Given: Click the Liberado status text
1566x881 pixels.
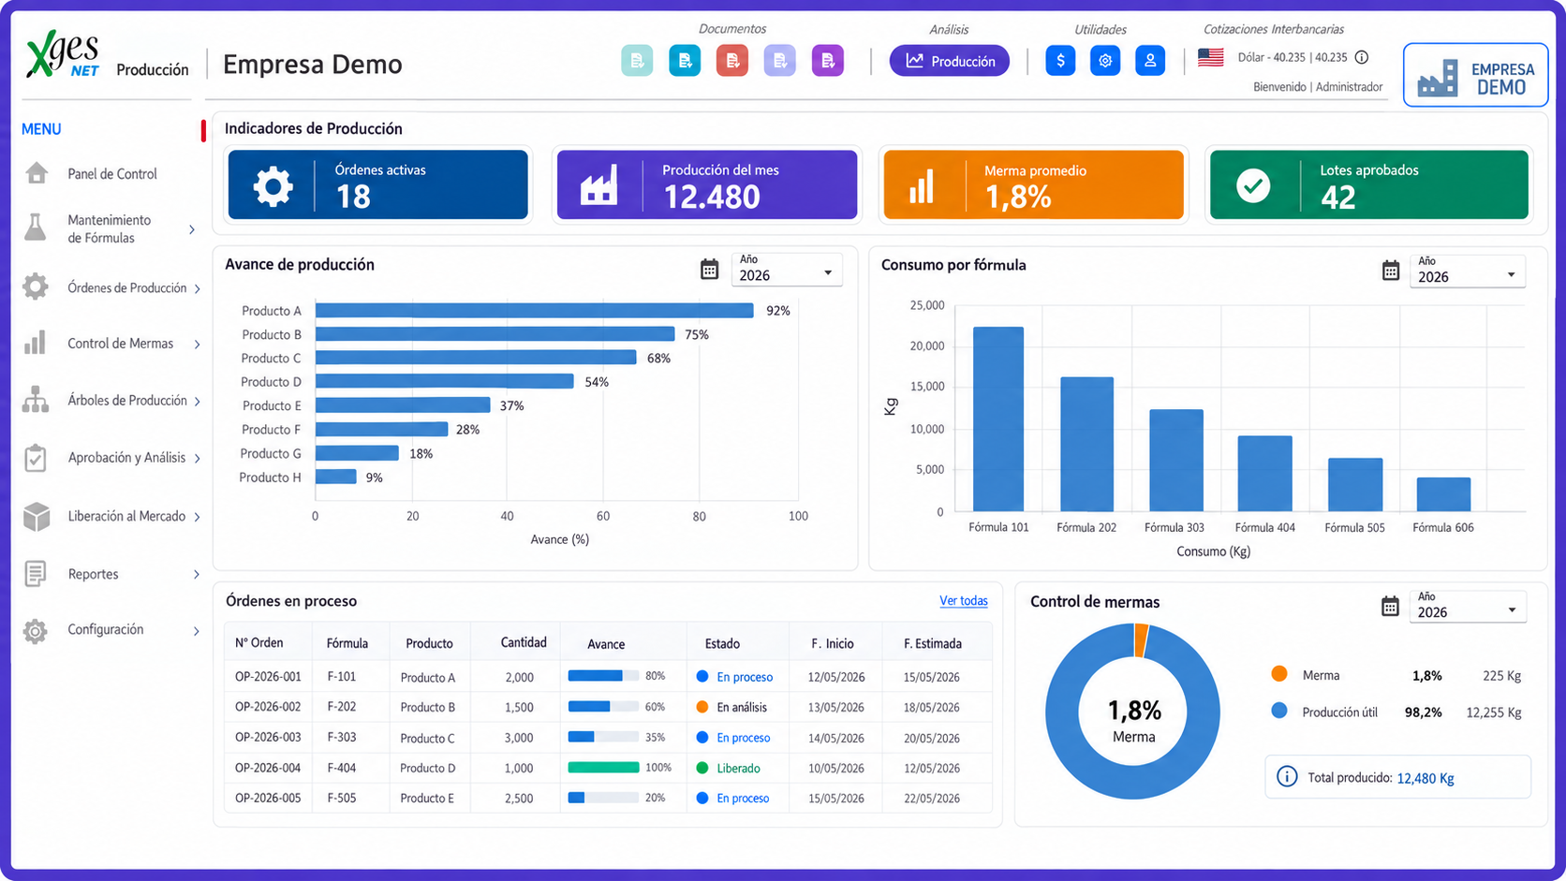Looking at the screenshot, I should coord(739,768).
